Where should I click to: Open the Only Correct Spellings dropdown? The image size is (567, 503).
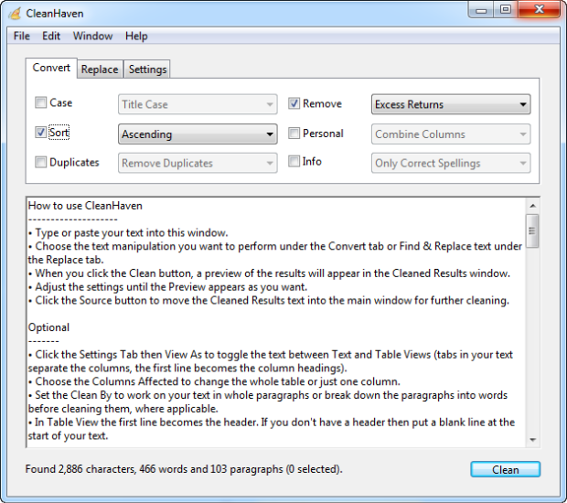coord(451,163)
